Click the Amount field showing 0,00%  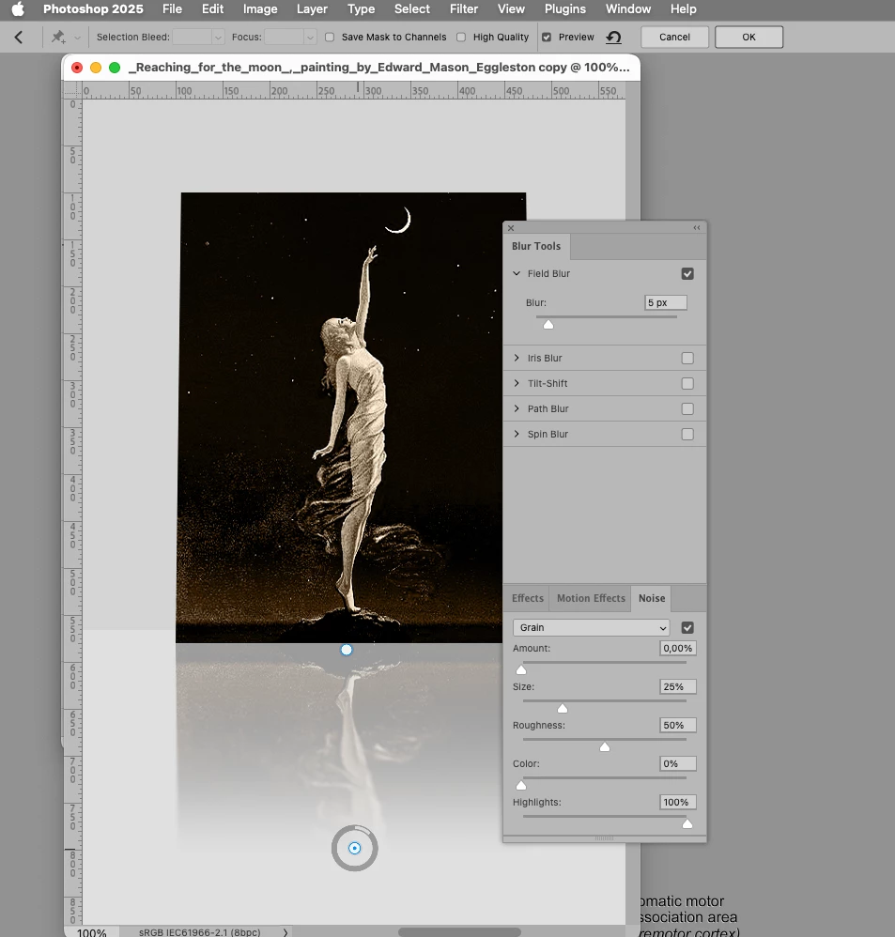pos(678,649)
